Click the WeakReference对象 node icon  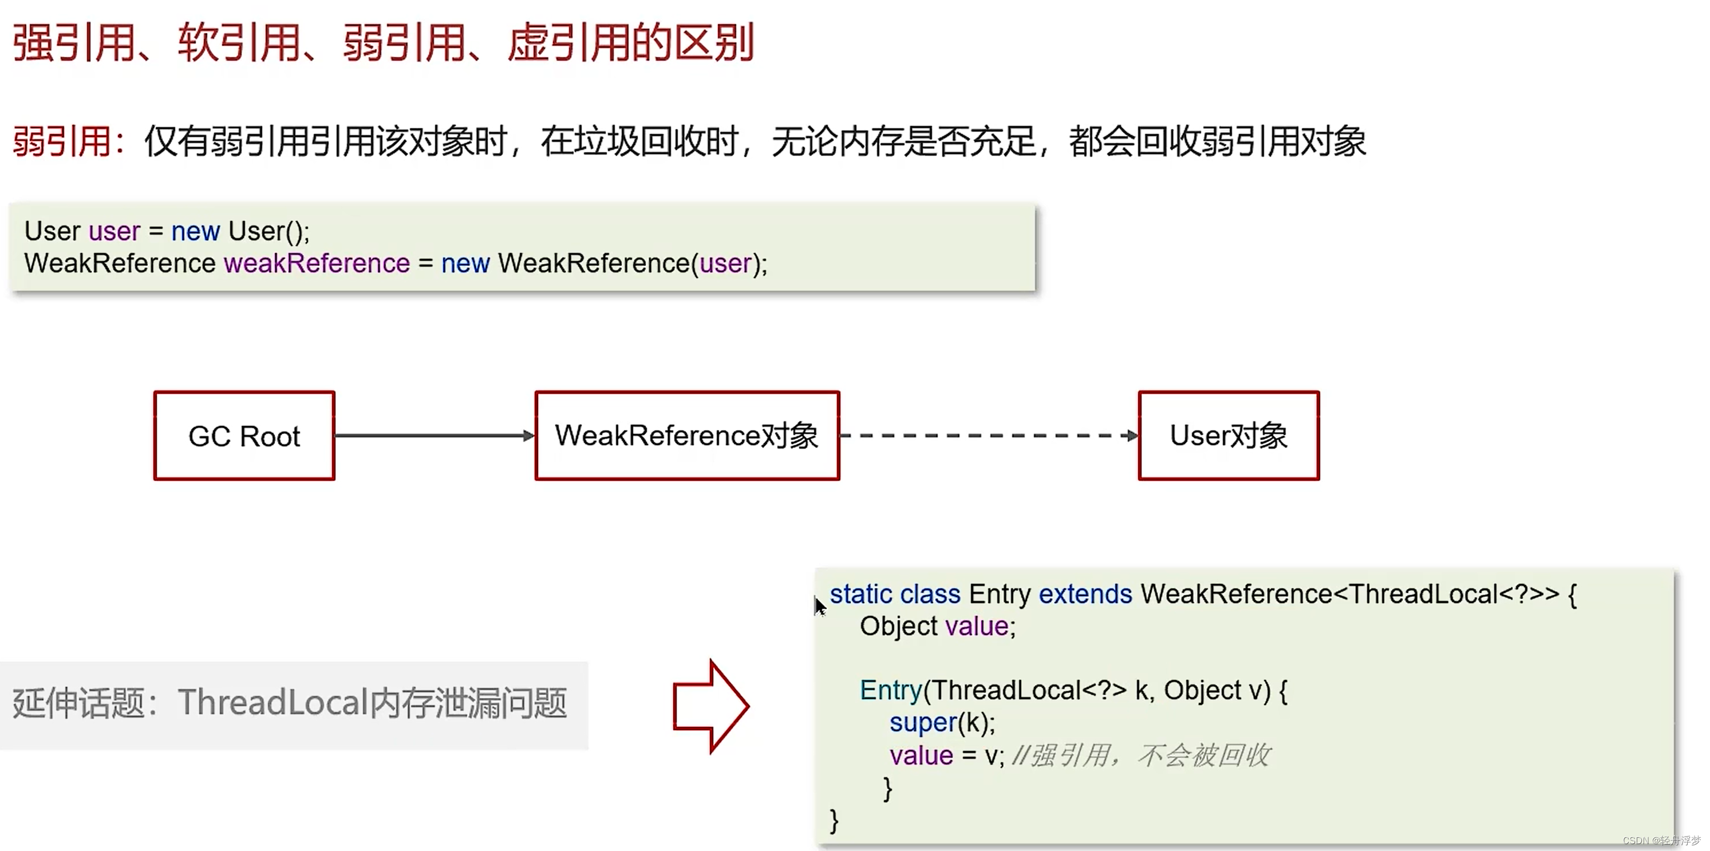(686, 434)
